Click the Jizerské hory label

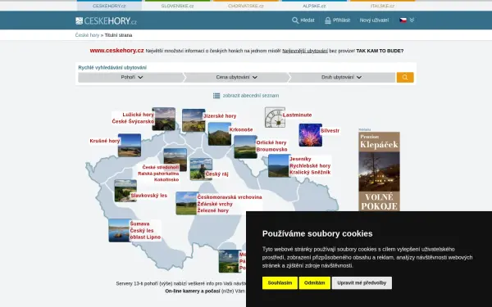pos(220,116)
